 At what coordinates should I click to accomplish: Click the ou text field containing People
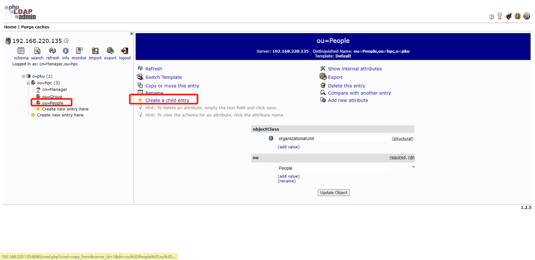tap(334, 168)
